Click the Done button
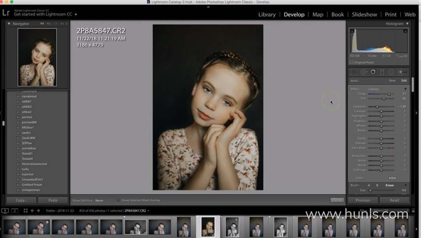This screenshot has height=238, width=421. [x=337, y=200]
